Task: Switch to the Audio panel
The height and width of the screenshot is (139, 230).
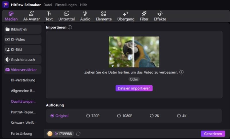Action: 85,16
